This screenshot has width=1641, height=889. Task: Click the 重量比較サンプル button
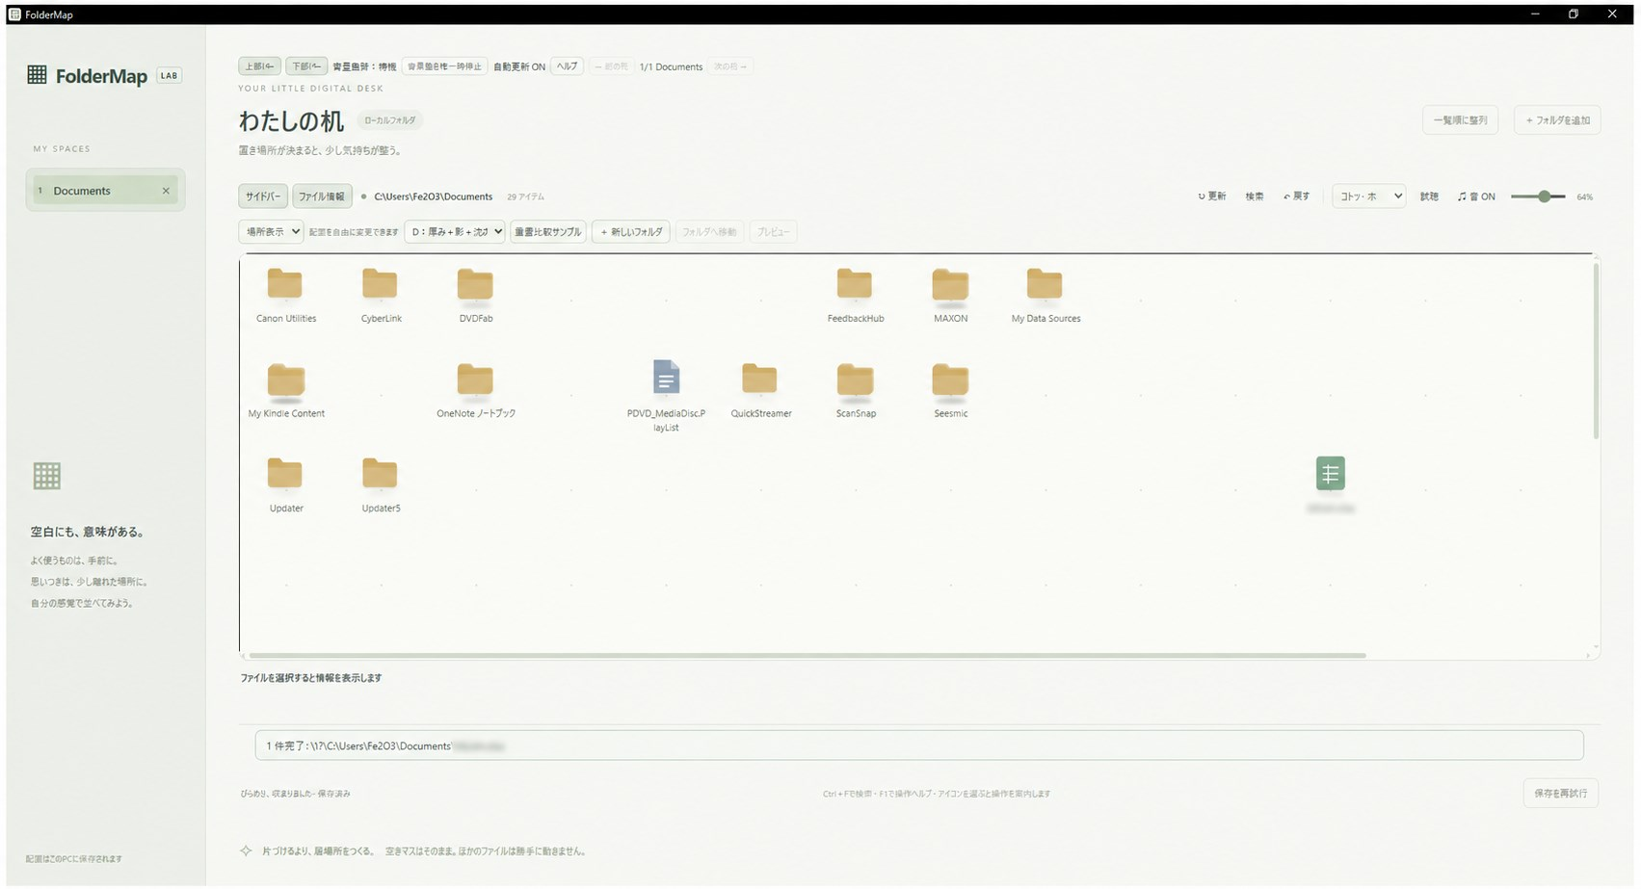(548, 232)
